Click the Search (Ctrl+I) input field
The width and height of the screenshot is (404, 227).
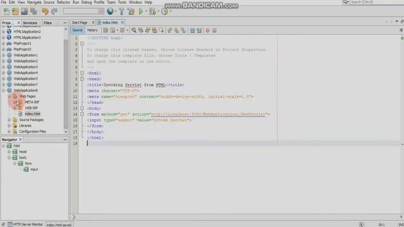tap(377, 2)
